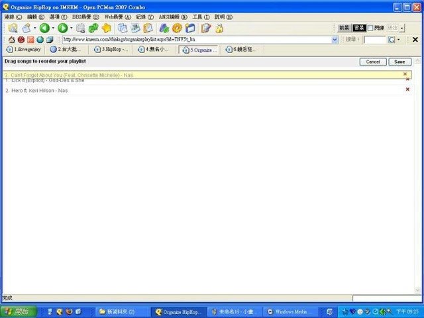Screen dimensions: 424x318
Task: Click the magnifier search icon in toolbar
Action: tap(80, 28)
